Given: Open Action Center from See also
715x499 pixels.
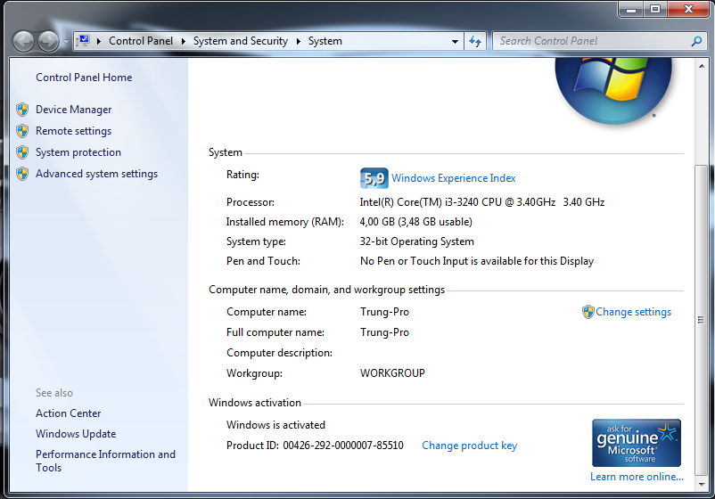Looking at the screenshot, I should (x=69, y=413).
